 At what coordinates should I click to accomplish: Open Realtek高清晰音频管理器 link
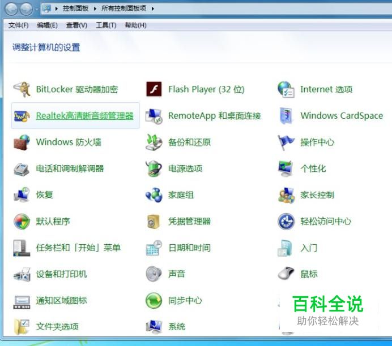[85, 116]
